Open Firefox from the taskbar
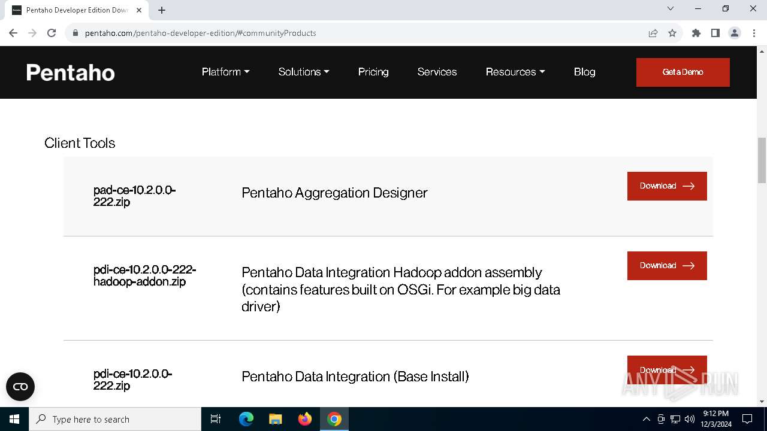 click(305, 419)
